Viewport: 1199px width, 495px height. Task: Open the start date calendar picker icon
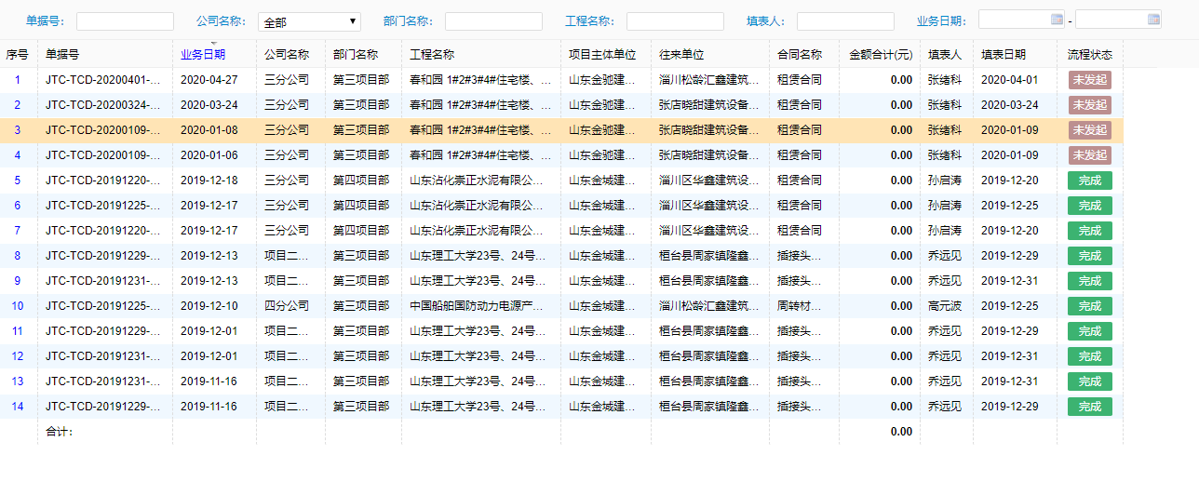pyautogui.click(x=1057, y=19)
